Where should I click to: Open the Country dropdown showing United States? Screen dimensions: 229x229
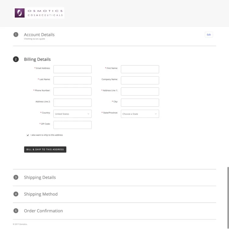point(72,114)
